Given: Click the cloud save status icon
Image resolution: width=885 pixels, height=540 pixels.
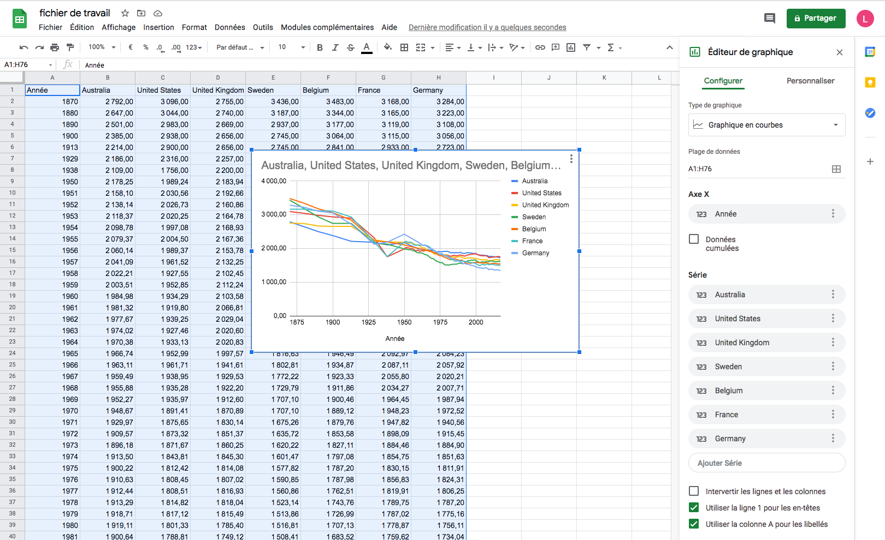Looking at the screenshot, I should 157,13.
